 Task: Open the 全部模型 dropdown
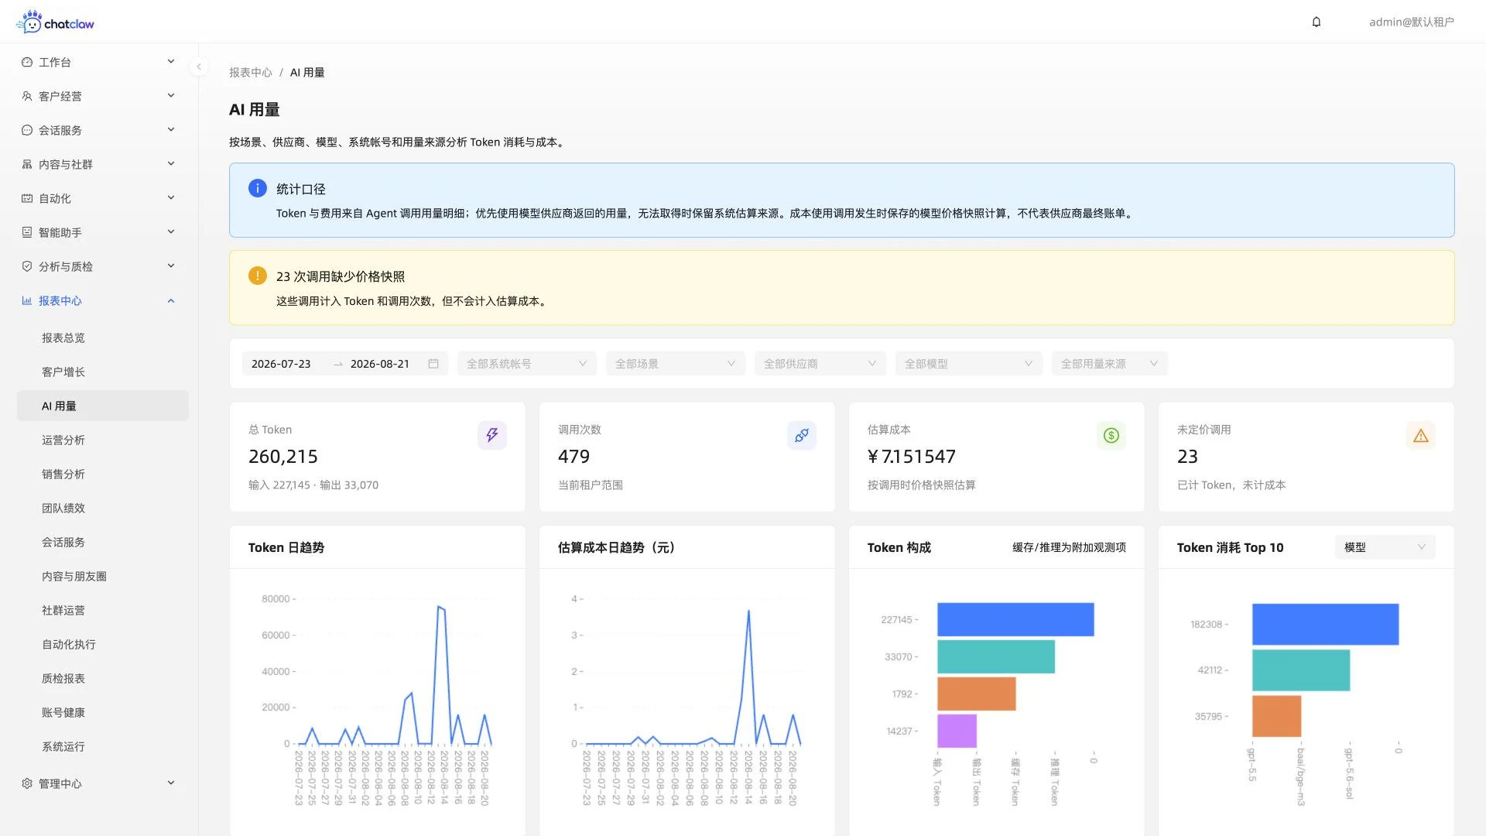pos(969,364)
